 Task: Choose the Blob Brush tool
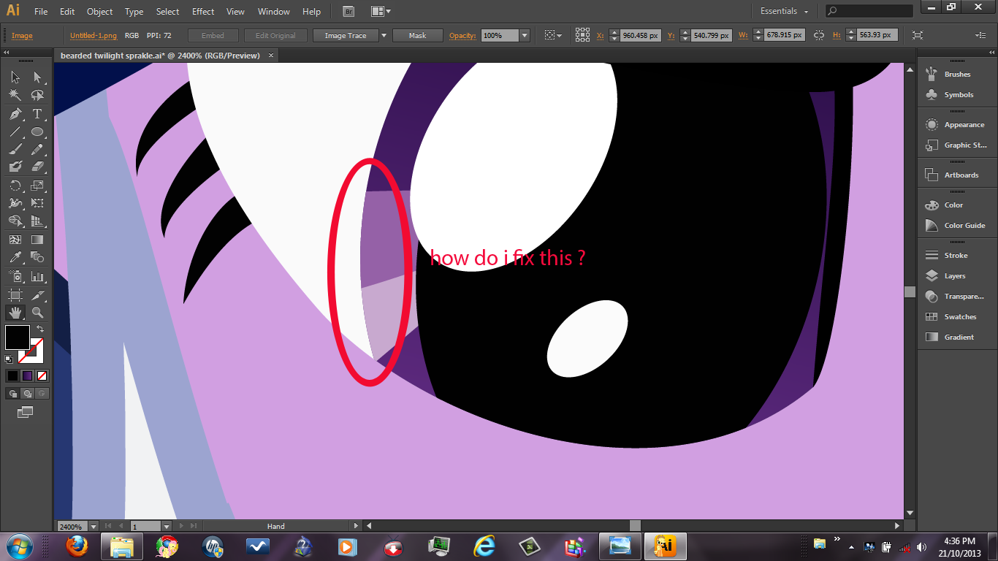click(15, 167)
